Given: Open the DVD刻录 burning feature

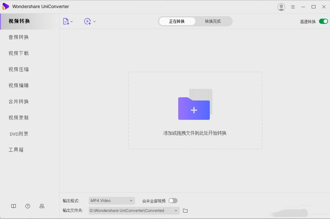Looking at the screenshot, I should 19,134.
